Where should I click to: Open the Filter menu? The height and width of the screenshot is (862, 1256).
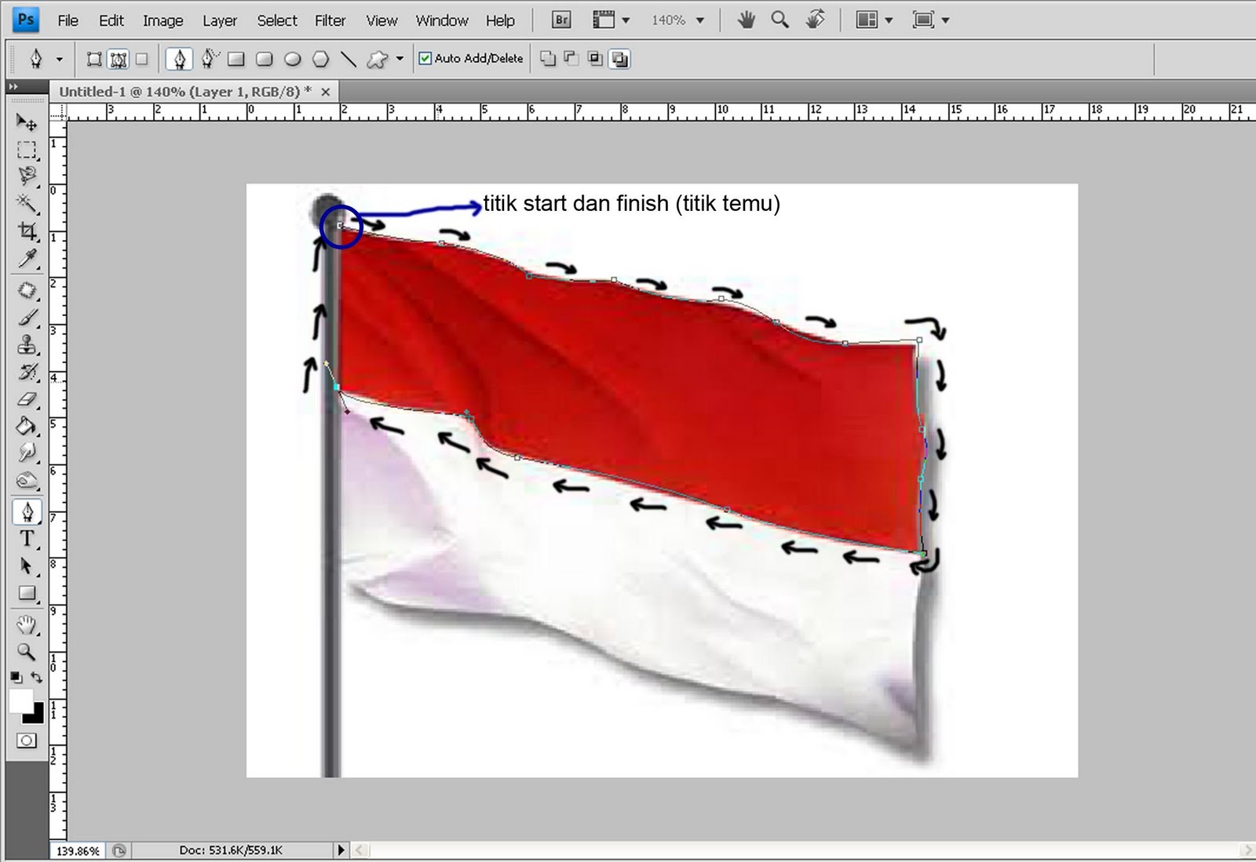point(329,20)
